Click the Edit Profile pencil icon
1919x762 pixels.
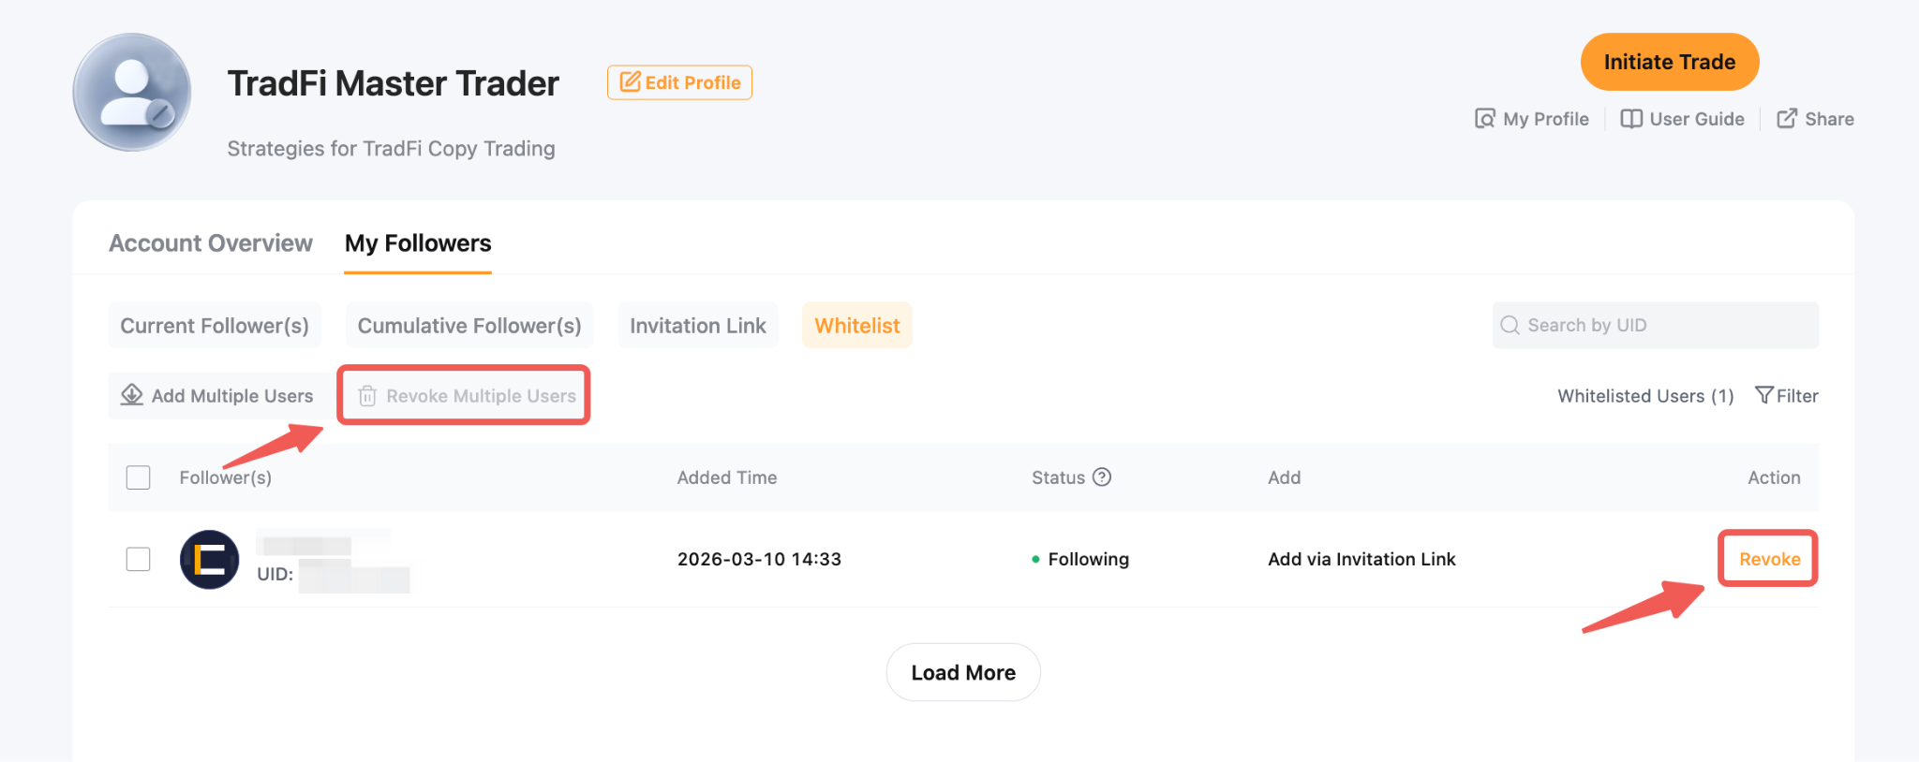coord(631,82)
